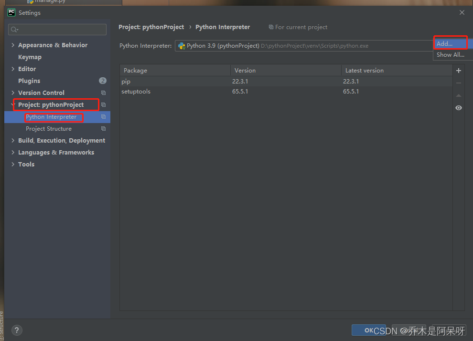Click the copy icon beside Project Structure
Screen dimensions: 473x341
(x=104, y=129)
